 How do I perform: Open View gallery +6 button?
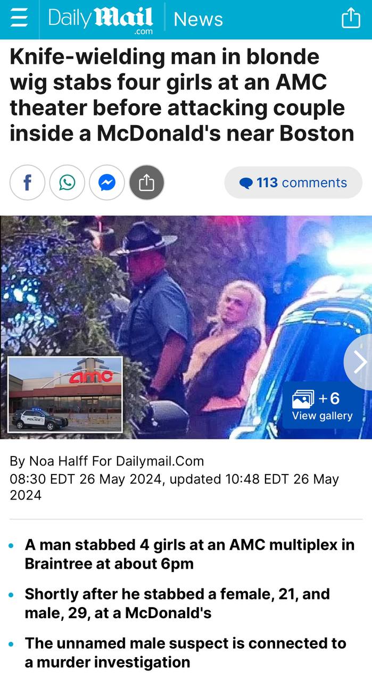click(x=322, y=406)
